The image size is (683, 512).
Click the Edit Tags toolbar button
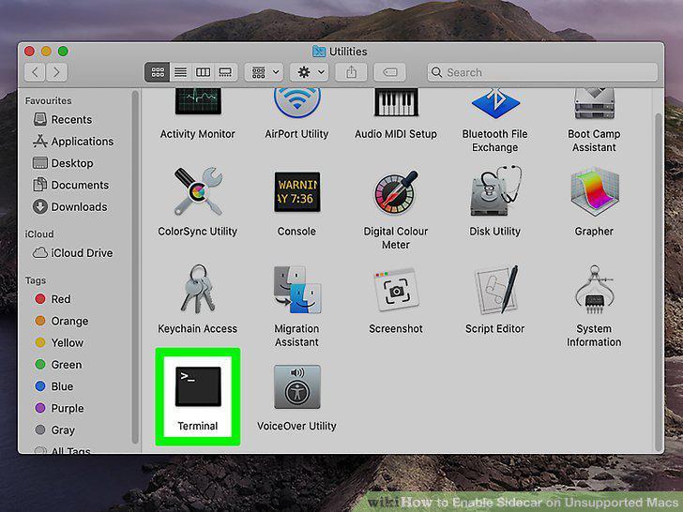click(x=390, y=72)
